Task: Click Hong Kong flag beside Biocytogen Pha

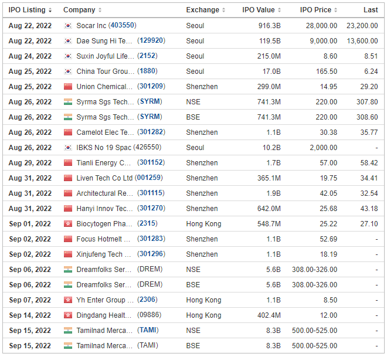Action: coord(68,224)
